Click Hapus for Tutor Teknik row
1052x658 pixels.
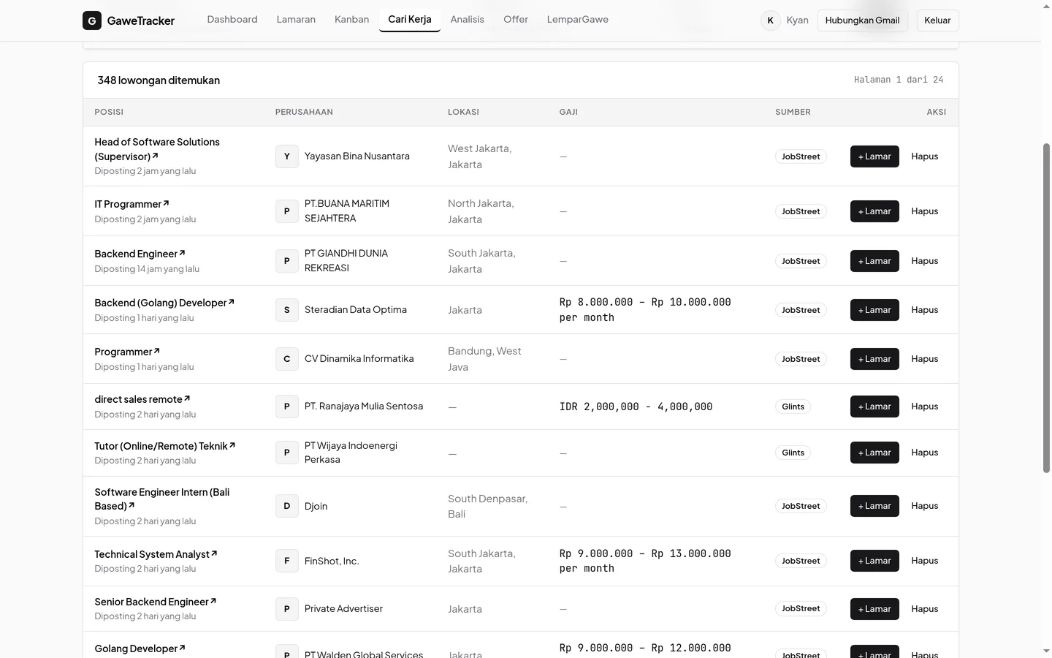click(x=925, y=453)
